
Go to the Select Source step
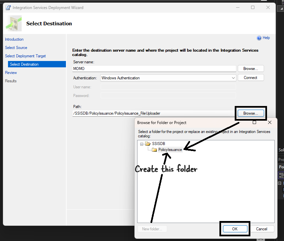[16, 48]
